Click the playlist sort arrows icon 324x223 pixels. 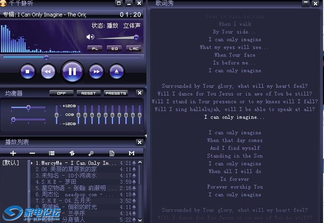pos(72,153)
